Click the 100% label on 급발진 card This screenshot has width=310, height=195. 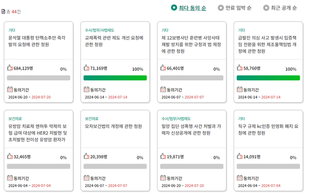(291, 69)
